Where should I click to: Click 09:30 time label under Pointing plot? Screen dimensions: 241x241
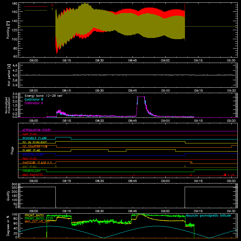231,61
